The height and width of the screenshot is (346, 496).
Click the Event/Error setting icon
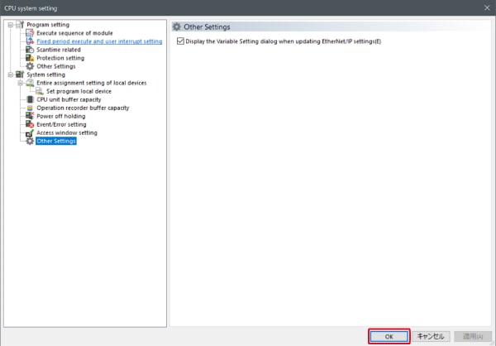pos(30,124)
